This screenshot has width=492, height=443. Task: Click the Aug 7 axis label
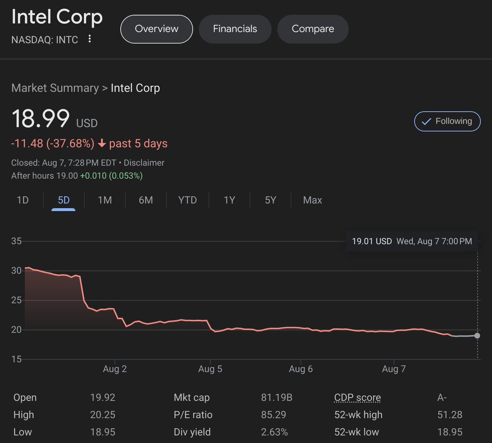(x=394, y=369)
